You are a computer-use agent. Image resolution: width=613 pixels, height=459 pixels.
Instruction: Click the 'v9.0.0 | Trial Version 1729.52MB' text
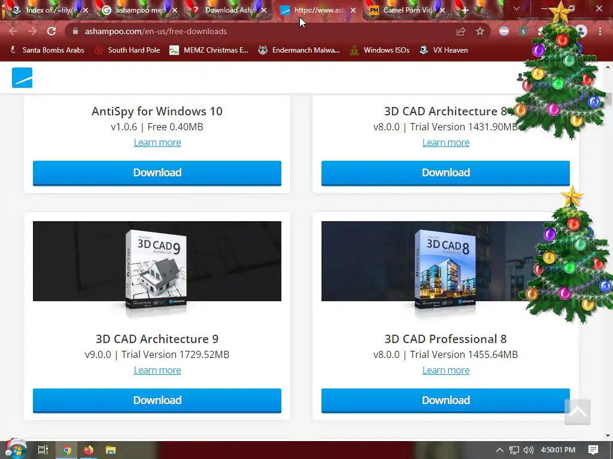click(x=157, y=354)
